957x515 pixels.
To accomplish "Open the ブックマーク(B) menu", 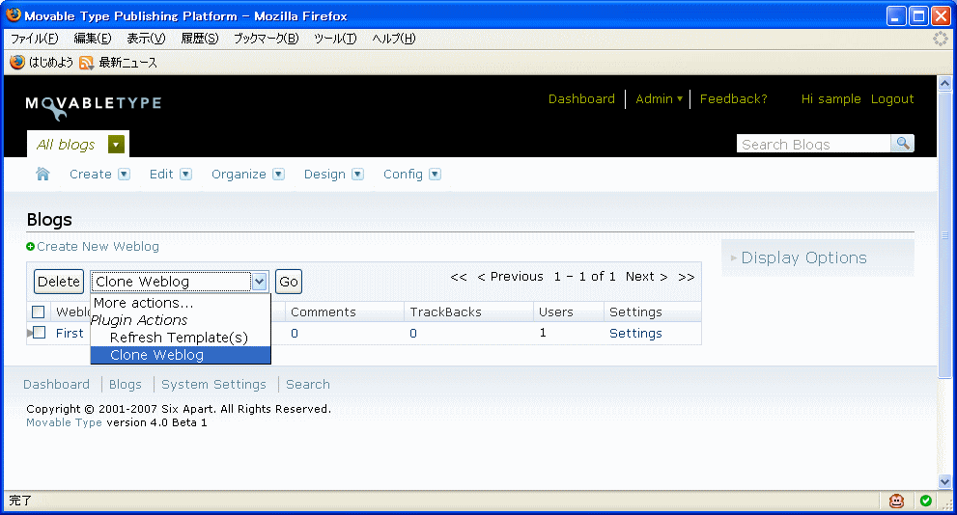I will (x=267, y=39).
